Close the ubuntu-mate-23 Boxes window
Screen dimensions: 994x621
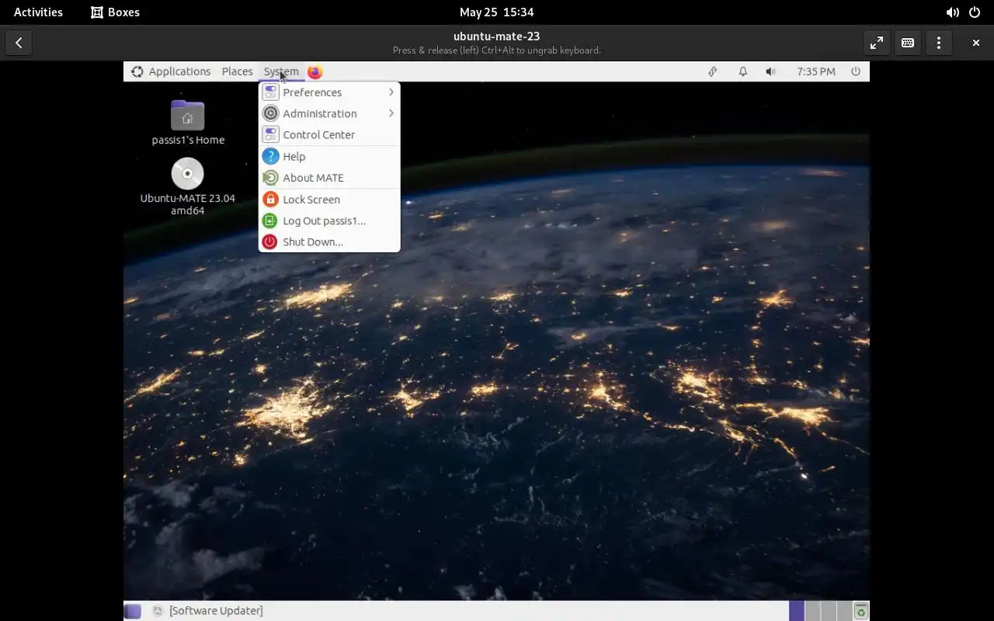[976, 43]
